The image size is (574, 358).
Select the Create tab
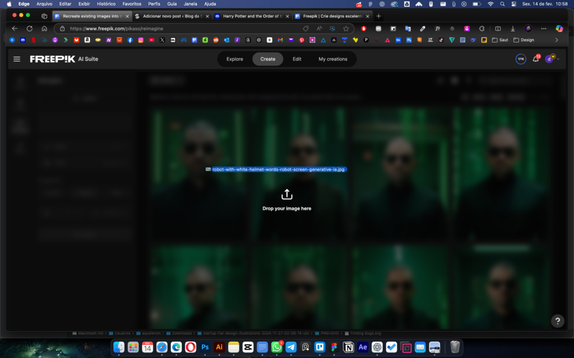pyautogui.click(x=267, y=59)
